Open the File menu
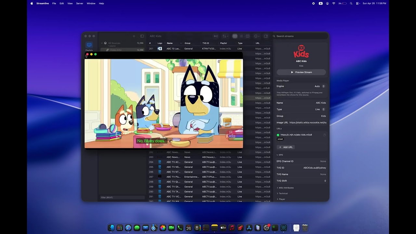 click(x=54, y=3)
